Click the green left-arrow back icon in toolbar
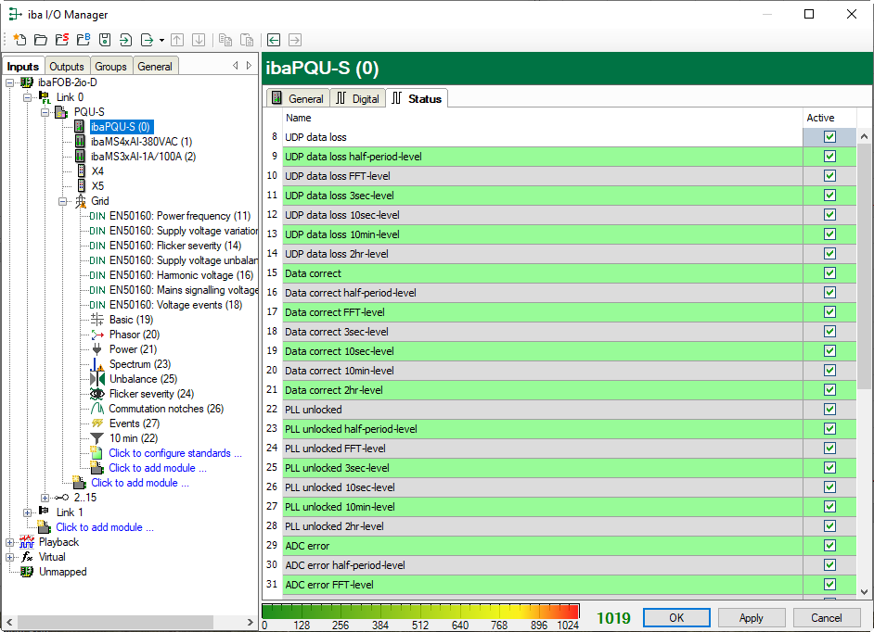Screen dimensions: 874x632 tap(274, 40)
